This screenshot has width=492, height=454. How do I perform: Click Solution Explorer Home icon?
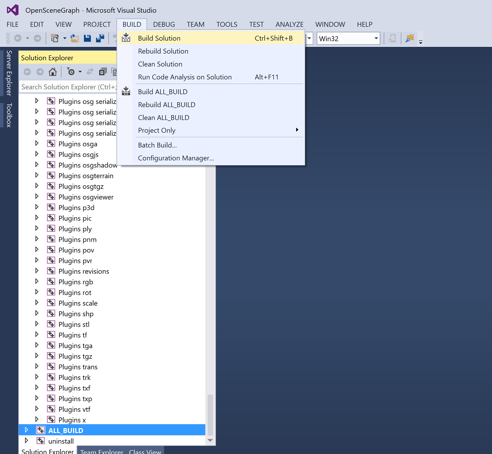pyautogui.click(x=53, y=72)
